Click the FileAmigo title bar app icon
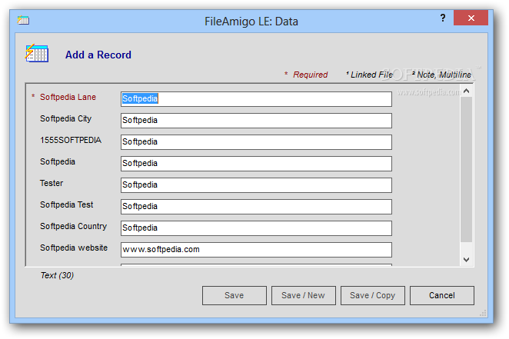The height and width of the screenshot is (339, 509). pyautogui.click(x=23, y=21)
